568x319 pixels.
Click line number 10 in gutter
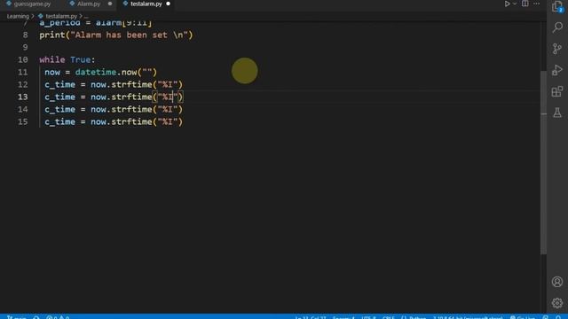pyautogui.click(x=23, y=59)
